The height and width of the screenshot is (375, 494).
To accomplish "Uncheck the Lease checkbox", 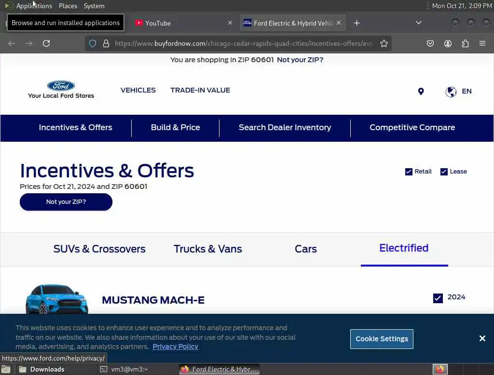I will tap(444, 172).
